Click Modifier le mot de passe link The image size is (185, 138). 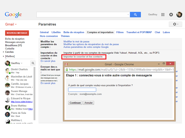pos(76,41)
